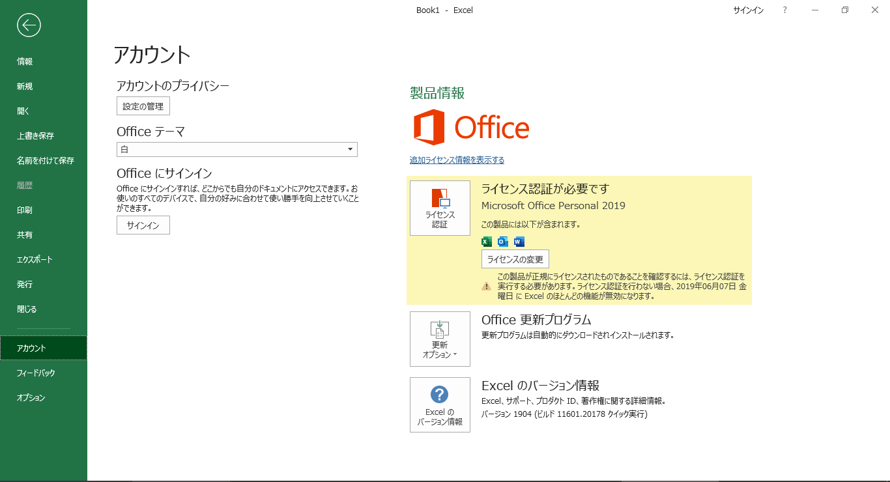Open 追加ライセンス情報を表示する link

[x=457, y=160]
